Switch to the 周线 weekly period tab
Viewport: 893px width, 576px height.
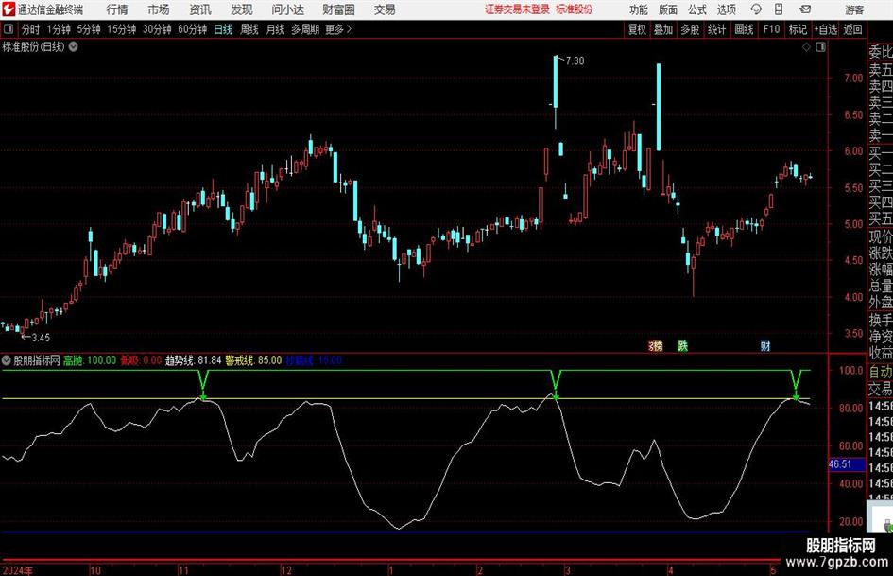pos(249,29)
